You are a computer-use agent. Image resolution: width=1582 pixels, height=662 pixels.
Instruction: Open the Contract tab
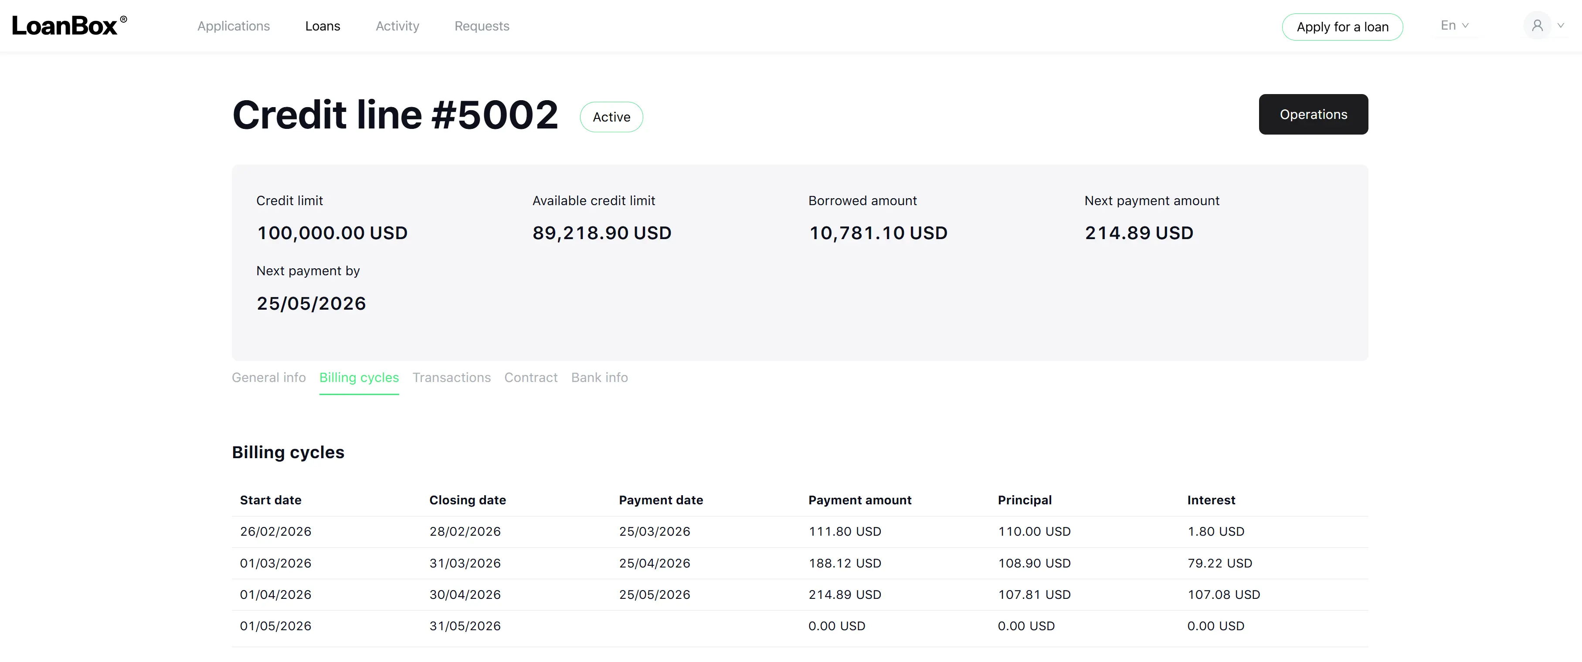(x=531, y=377)
